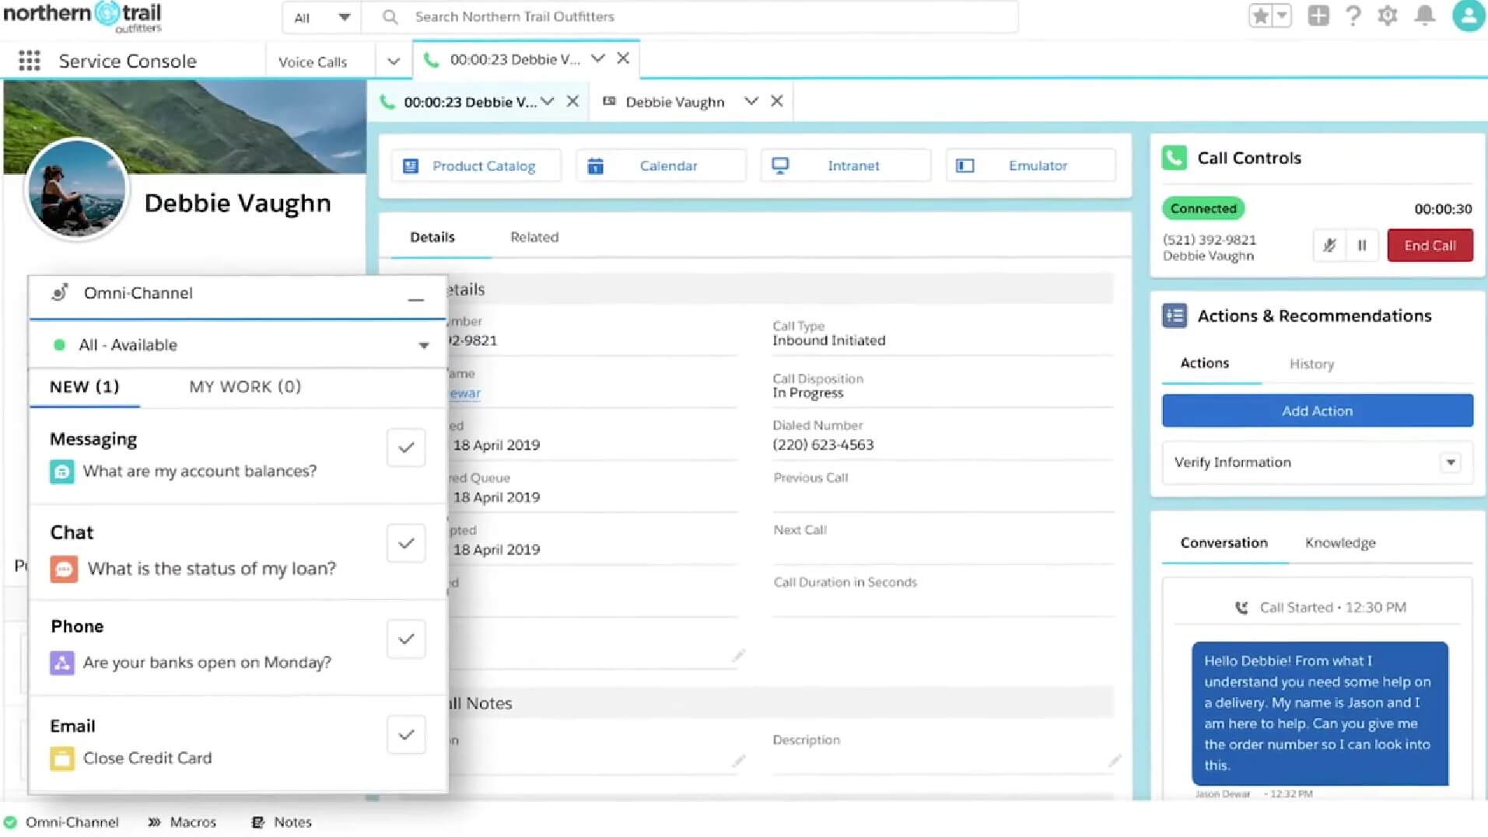The height and width of the screenshot is (837, 1488).
Task: Click the Actions & Recommendations list icon
Action: tap(1175, 316)
